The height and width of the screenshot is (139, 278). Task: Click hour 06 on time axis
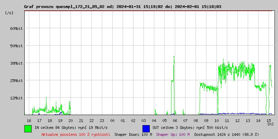(x=175, y=121)
